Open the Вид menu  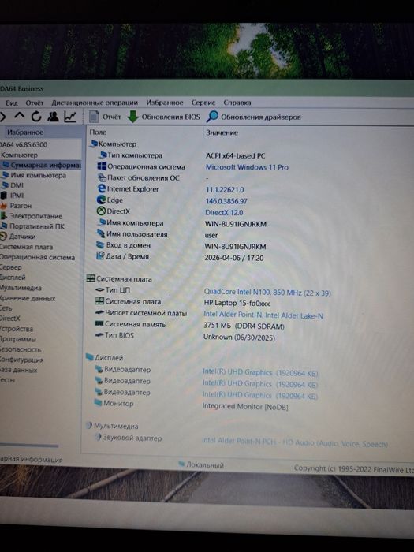tap(12, 103)
